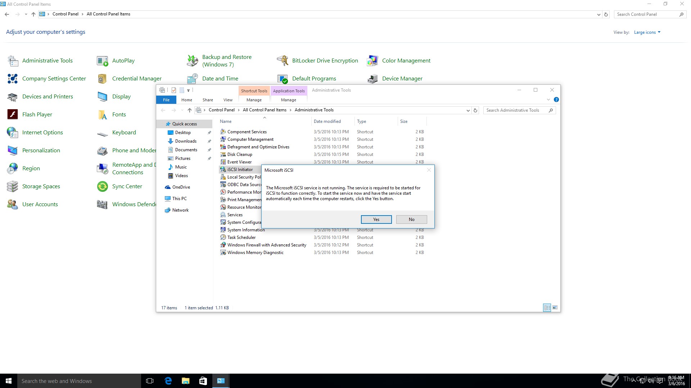
Task: Open the View ribbon tab
Action: (228, 100)
